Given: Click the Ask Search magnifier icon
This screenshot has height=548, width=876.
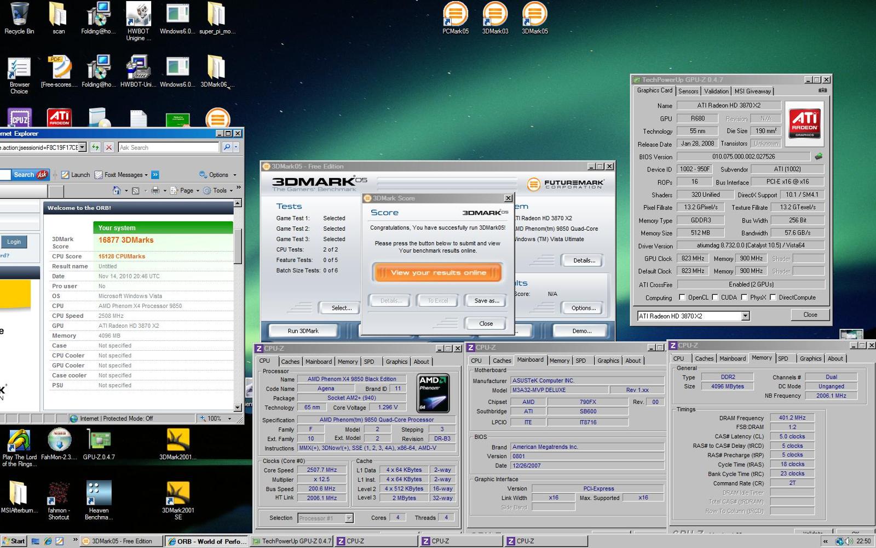Looking at the screenshot, I should 227,147.
